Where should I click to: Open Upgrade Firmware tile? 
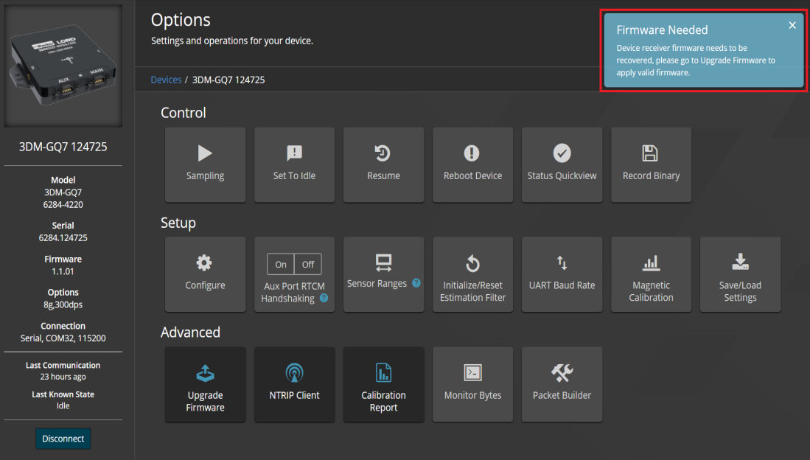205,385
